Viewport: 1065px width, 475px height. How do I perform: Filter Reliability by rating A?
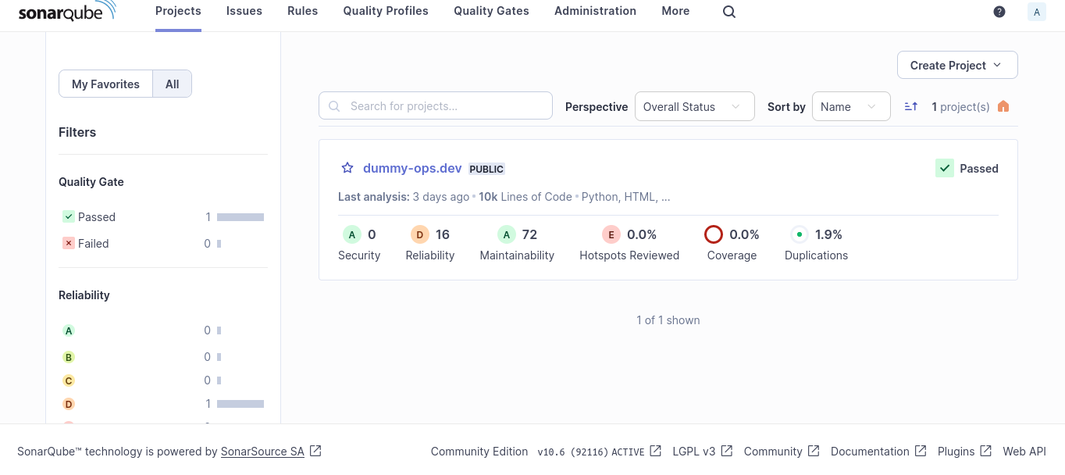click(163, 330)
